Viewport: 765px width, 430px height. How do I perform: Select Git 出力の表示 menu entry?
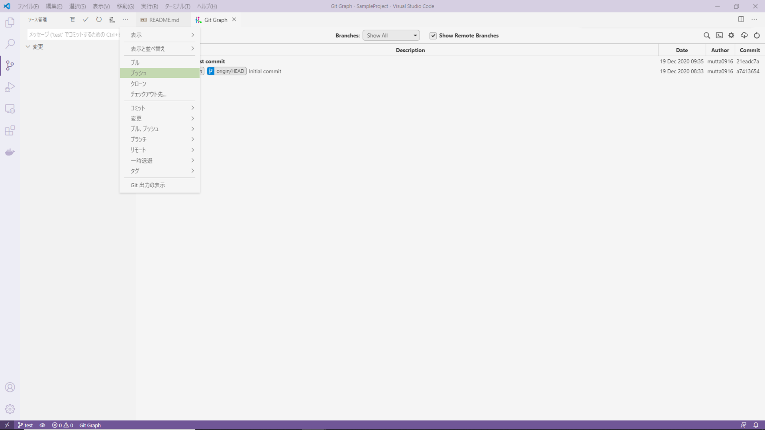click(160, 185)
